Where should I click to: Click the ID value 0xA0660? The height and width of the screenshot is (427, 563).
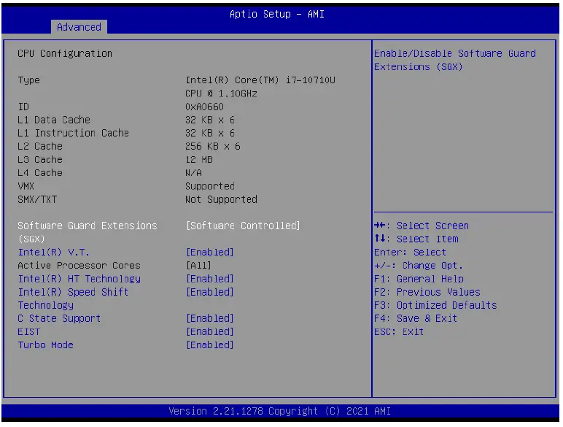click(x=204, y=107)
